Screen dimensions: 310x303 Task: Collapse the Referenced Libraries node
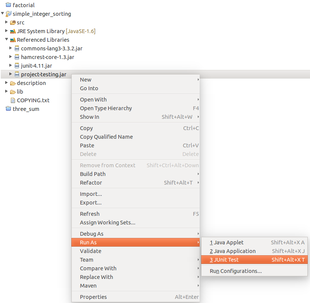(6, 39)
